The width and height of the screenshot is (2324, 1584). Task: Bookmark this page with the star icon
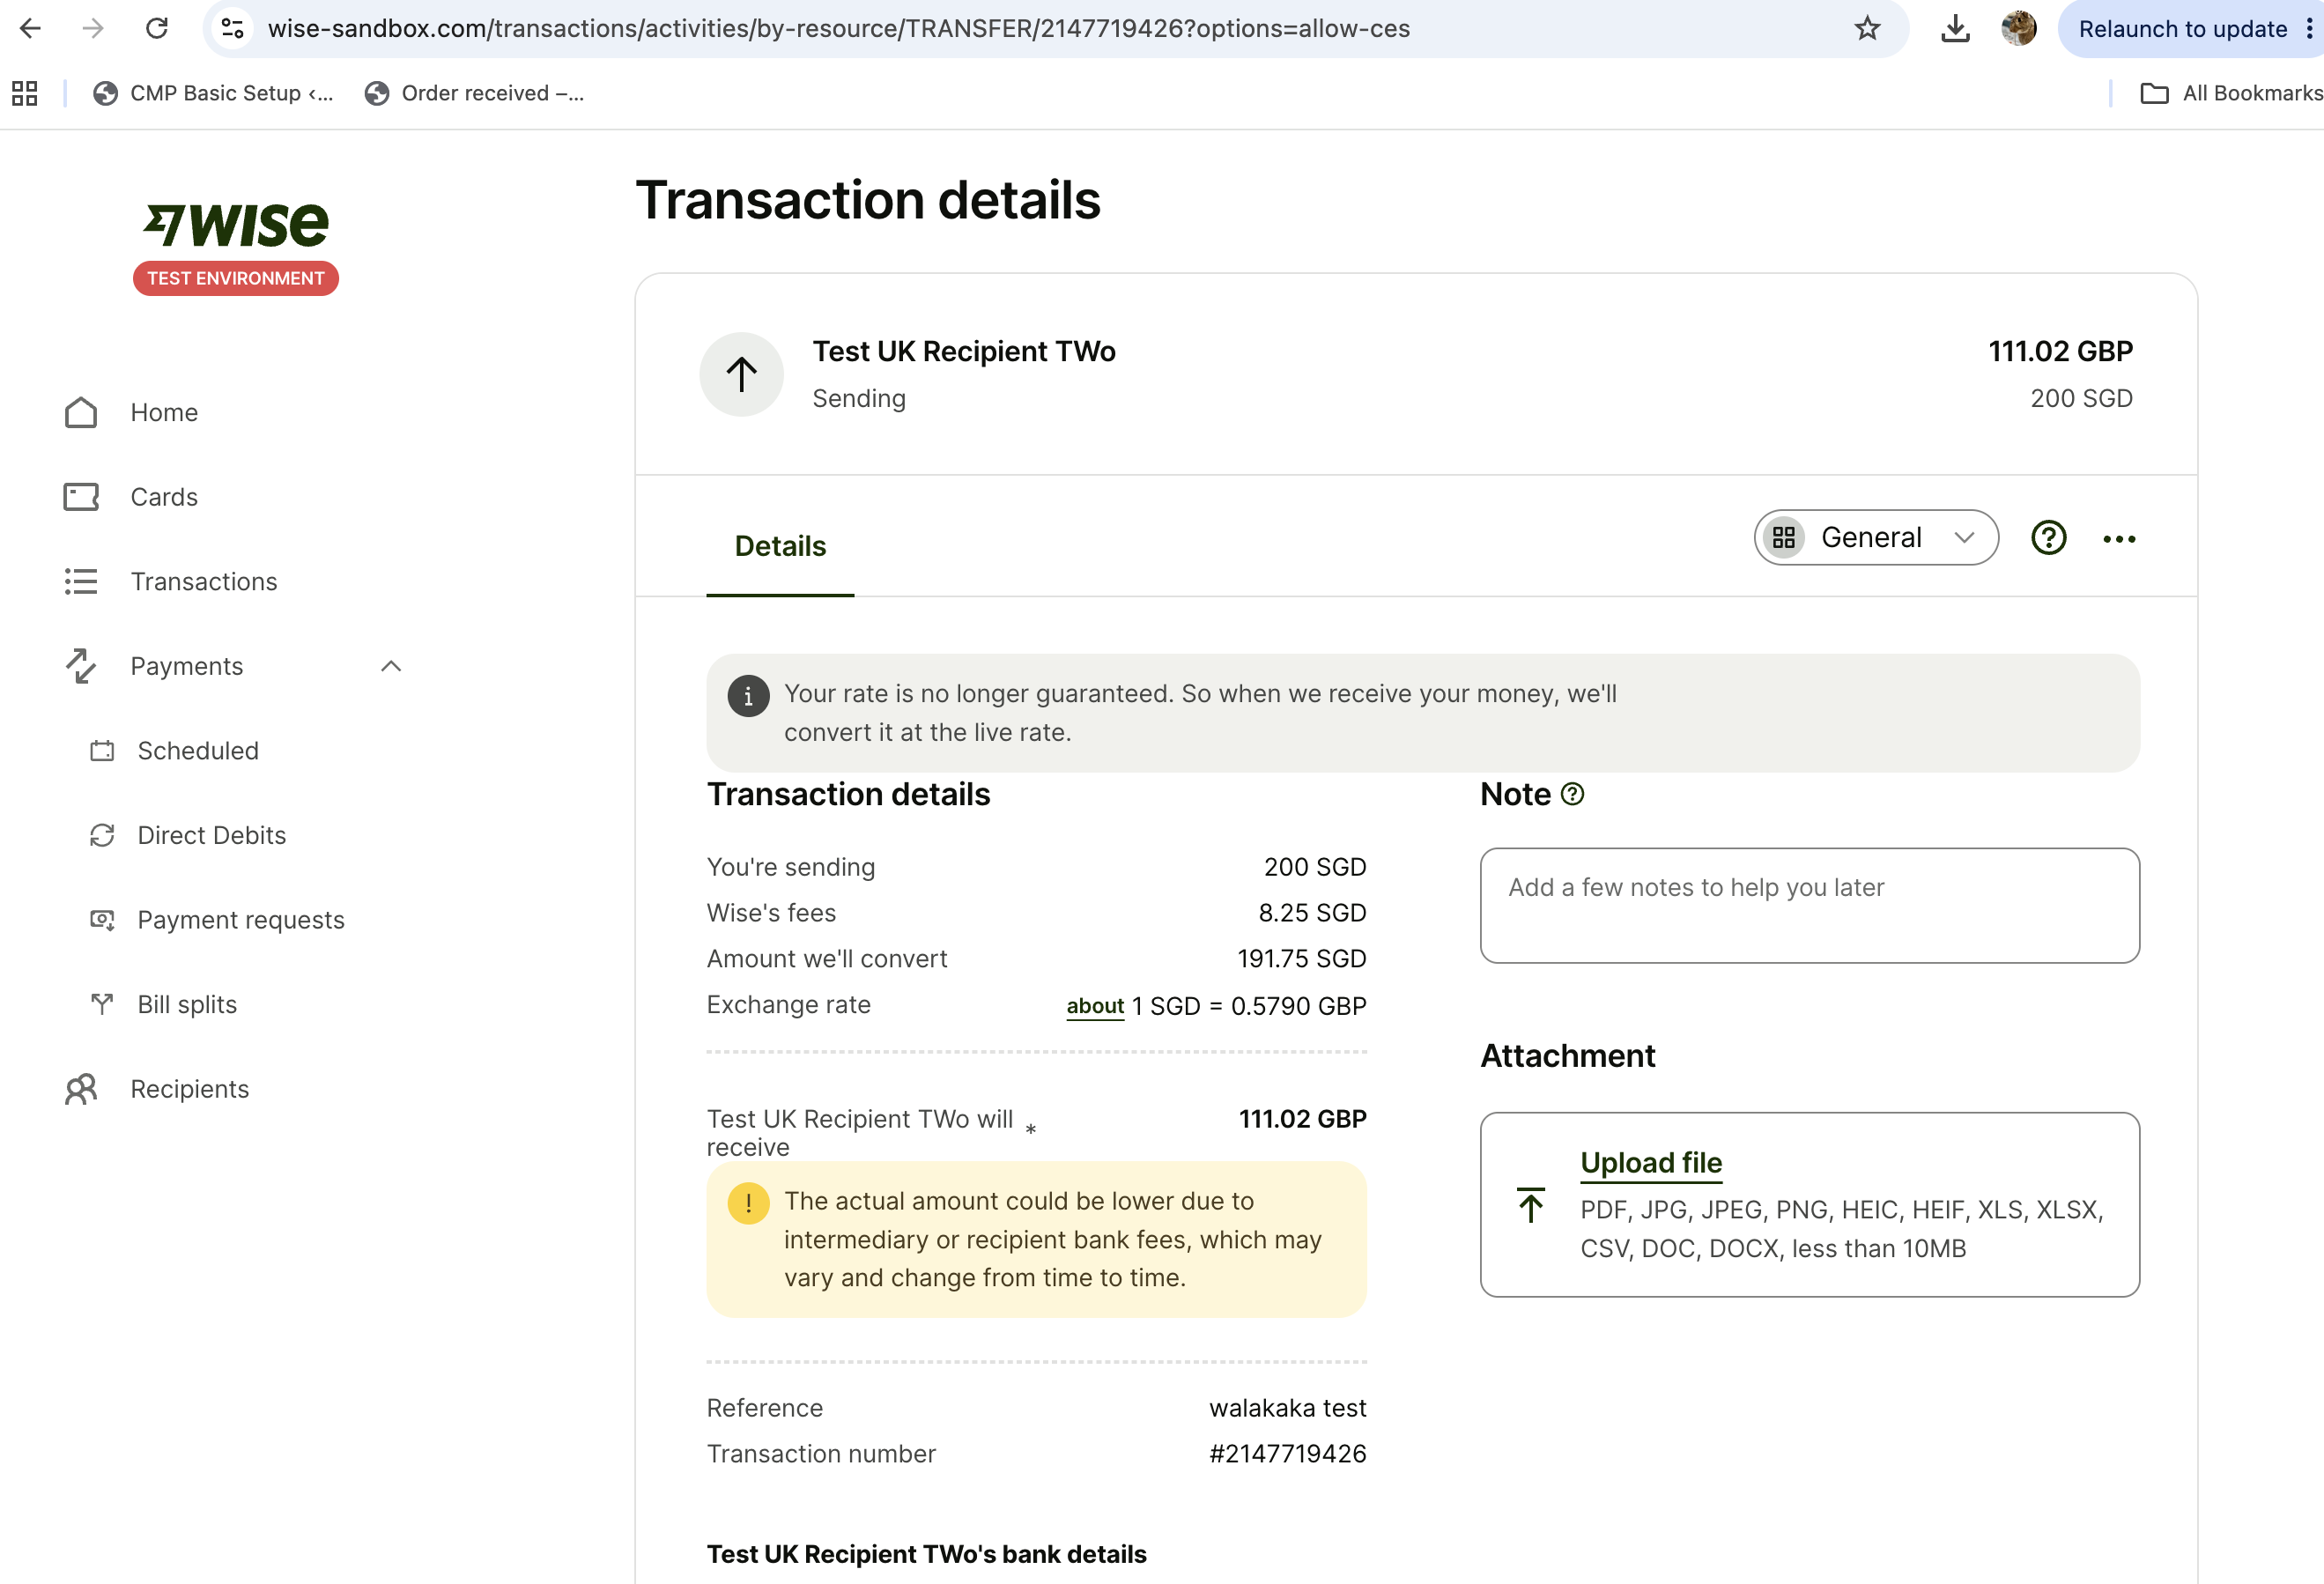click(1867, 28)
